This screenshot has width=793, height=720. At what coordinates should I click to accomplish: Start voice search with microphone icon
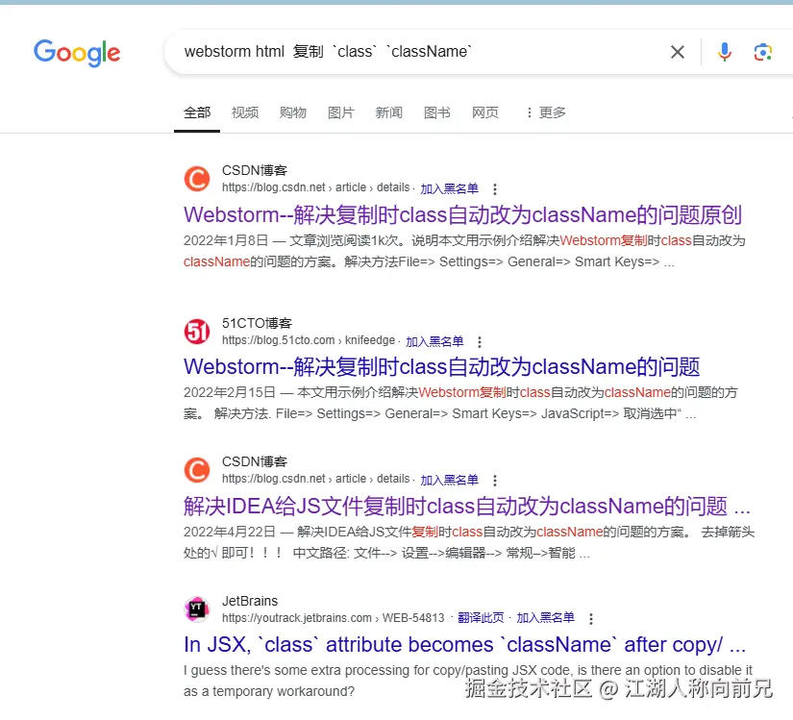(x=724, y=52)
